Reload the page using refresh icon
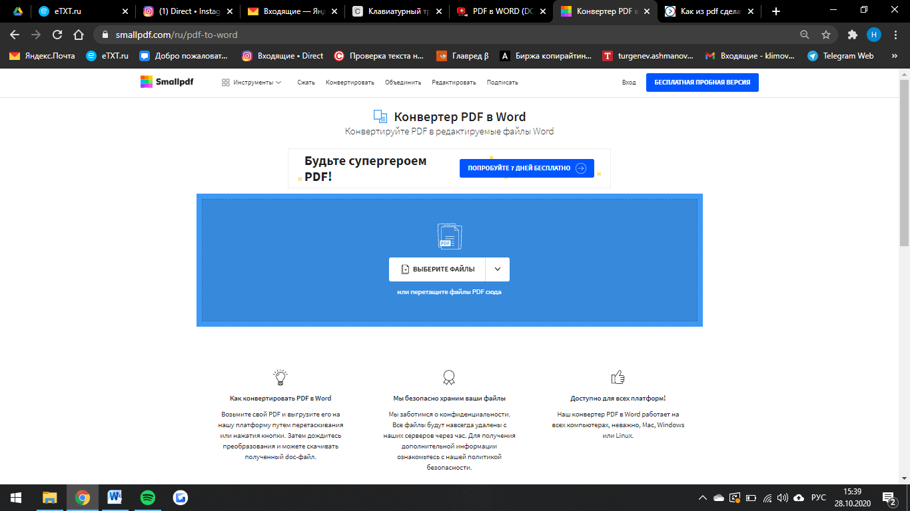 57,35
